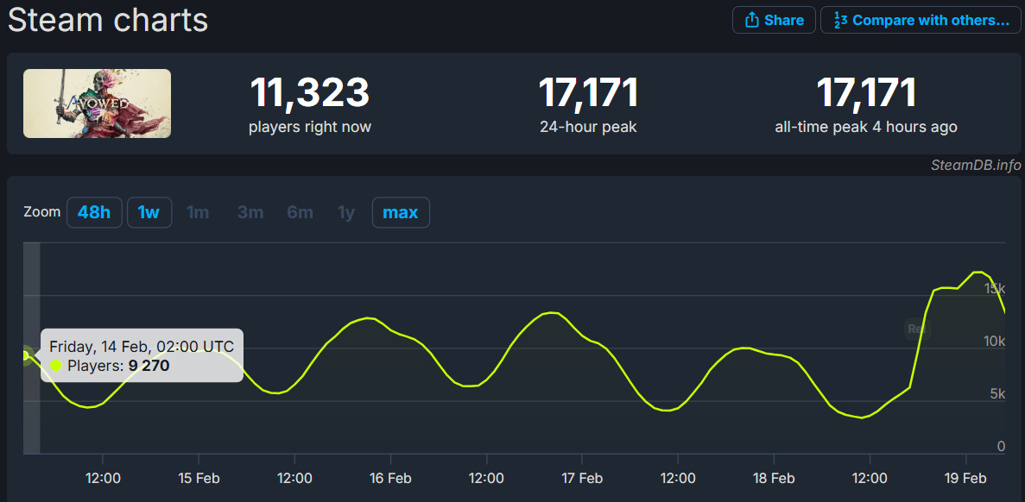1025x502 pixels.
Task: Pick the 1y zoom range
Action: 346,212
